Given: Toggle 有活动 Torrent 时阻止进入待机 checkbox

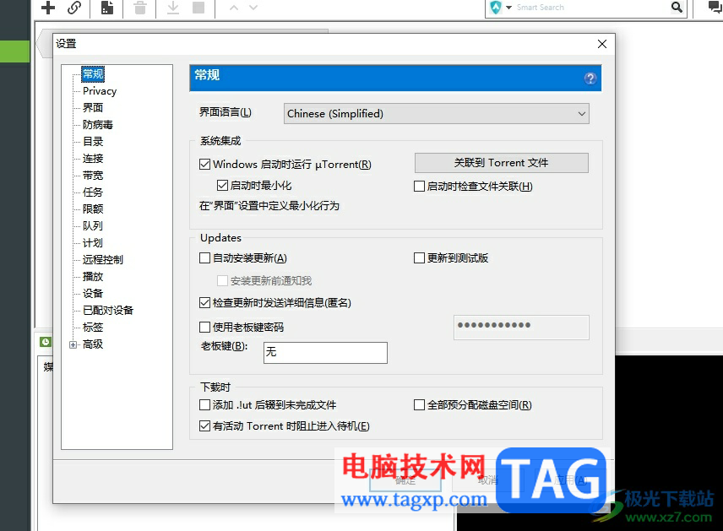Looking at the screenshot, I should (x=204, y=426).
